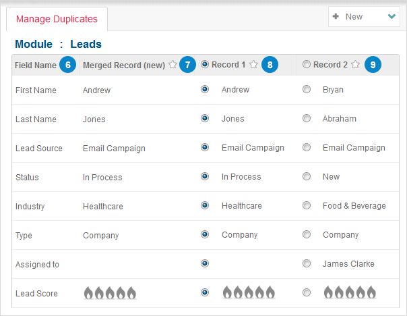Click the Type field label
Image resolution: width=407 pixels, height=316 pixels.
click(x=24, y=236)
